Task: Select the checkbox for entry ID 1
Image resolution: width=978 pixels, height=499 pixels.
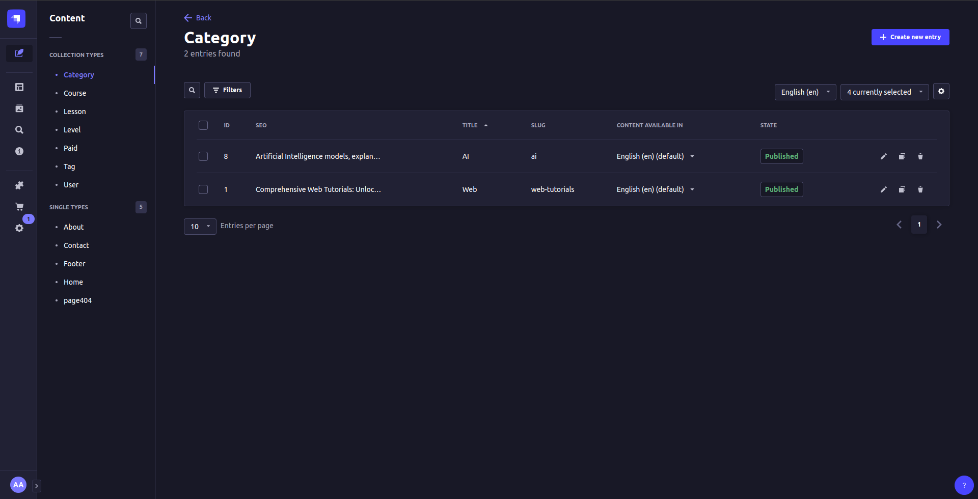Action: 203,189
